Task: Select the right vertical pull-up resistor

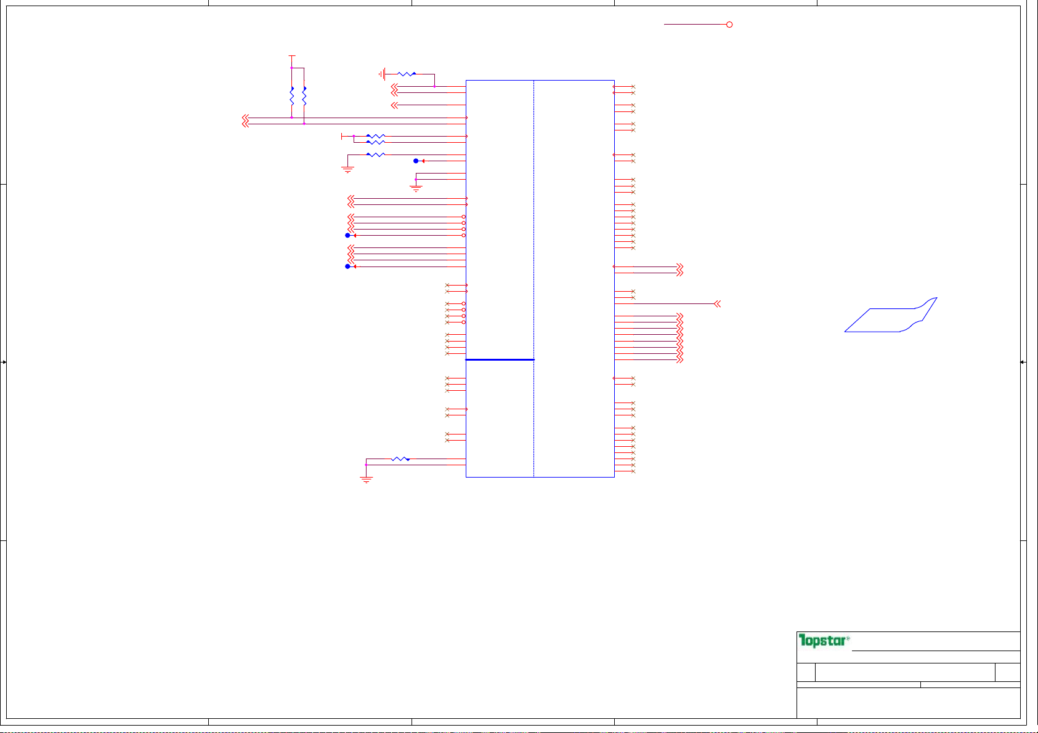Action: pos(304,96)
